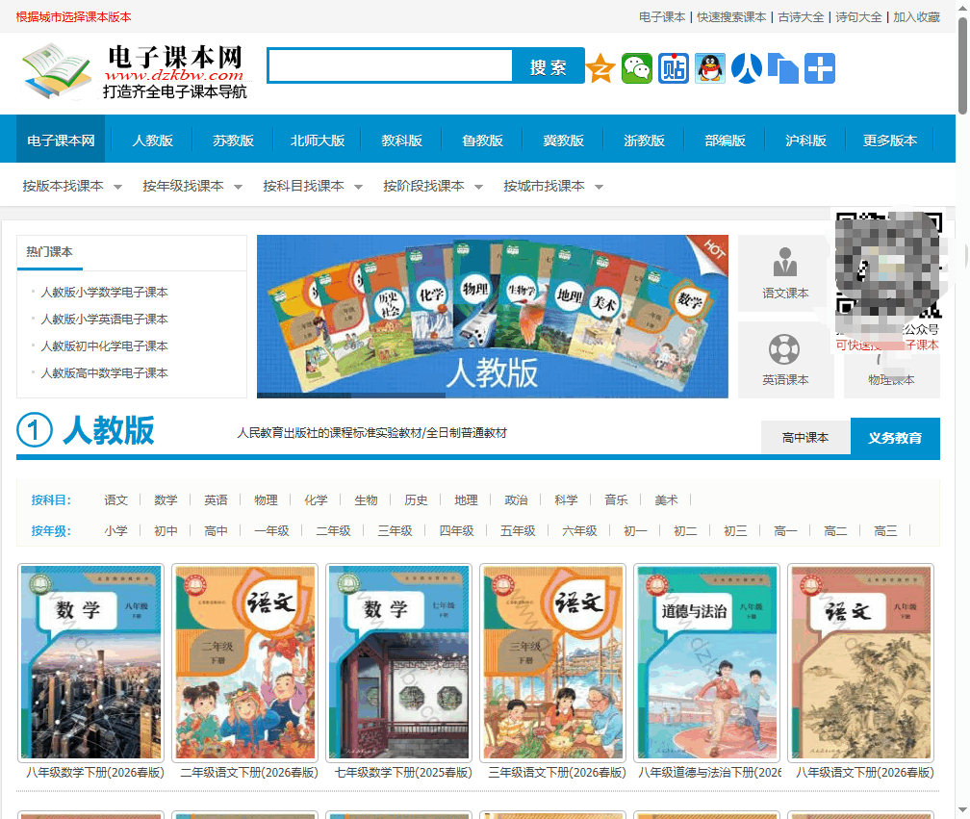
Task: Click the QQ penguin sharing icon
Action: [x=709, y=68]
